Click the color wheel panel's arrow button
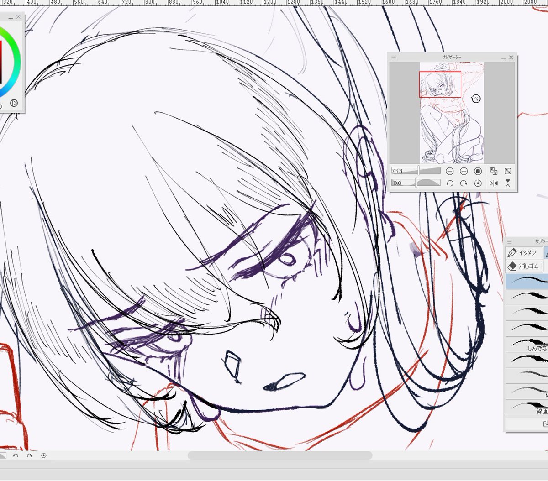This screenshot has height=481, width=548. (14, 103)
